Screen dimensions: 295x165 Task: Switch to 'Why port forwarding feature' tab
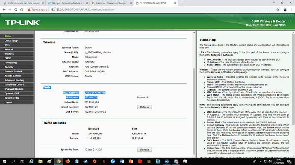pyautogui.click(x=68, y=3)
